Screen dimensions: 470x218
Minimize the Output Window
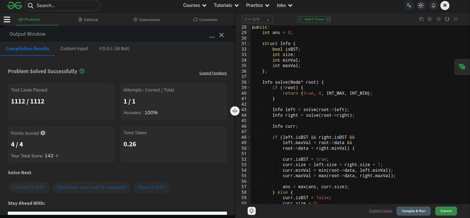coord(212,37)
